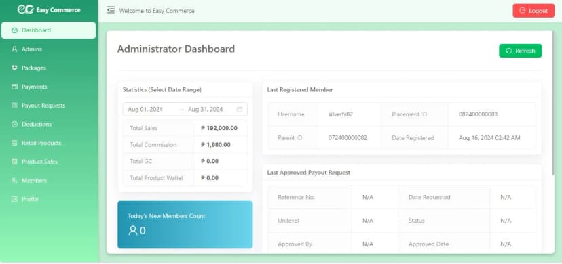This screenshot has height=264, width=562.
Task: Click the person icon in new members card
Action: pyautogui.click(x=132, y=230)
